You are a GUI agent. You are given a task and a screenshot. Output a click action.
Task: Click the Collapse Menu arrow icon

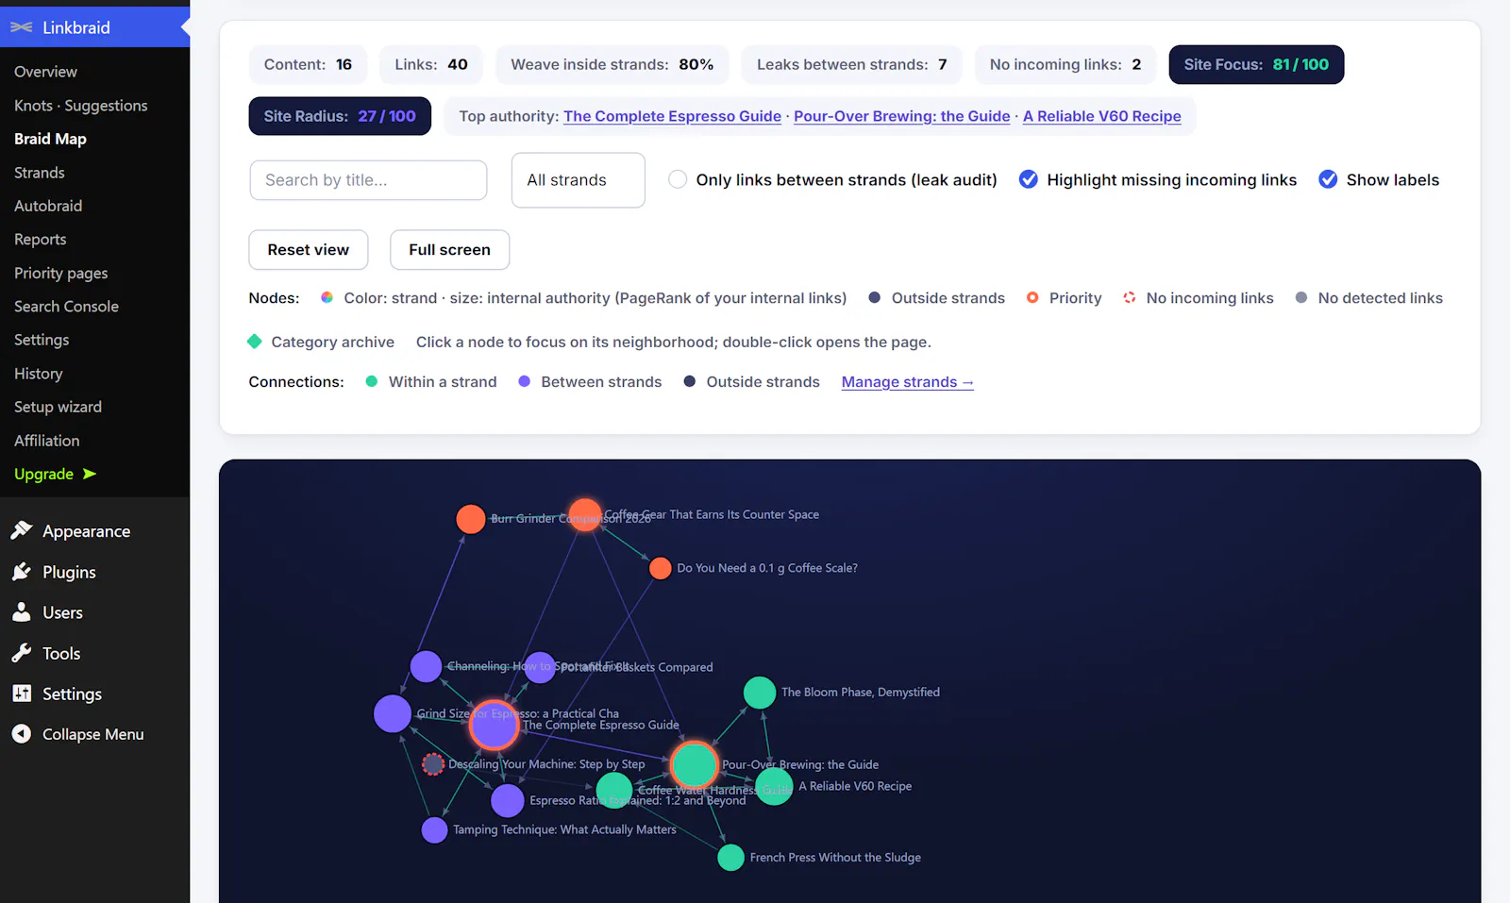coord(22,733)
